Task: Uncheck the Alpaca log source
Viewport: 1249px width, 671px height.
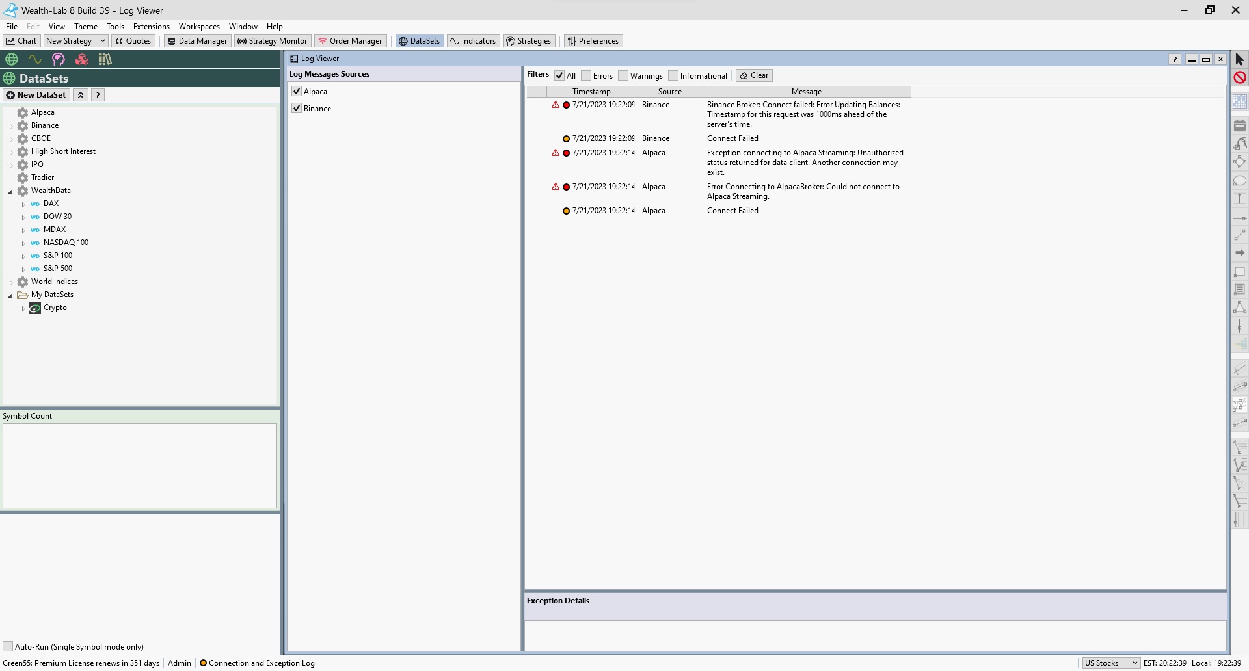Action: click(x=297, y=92)
